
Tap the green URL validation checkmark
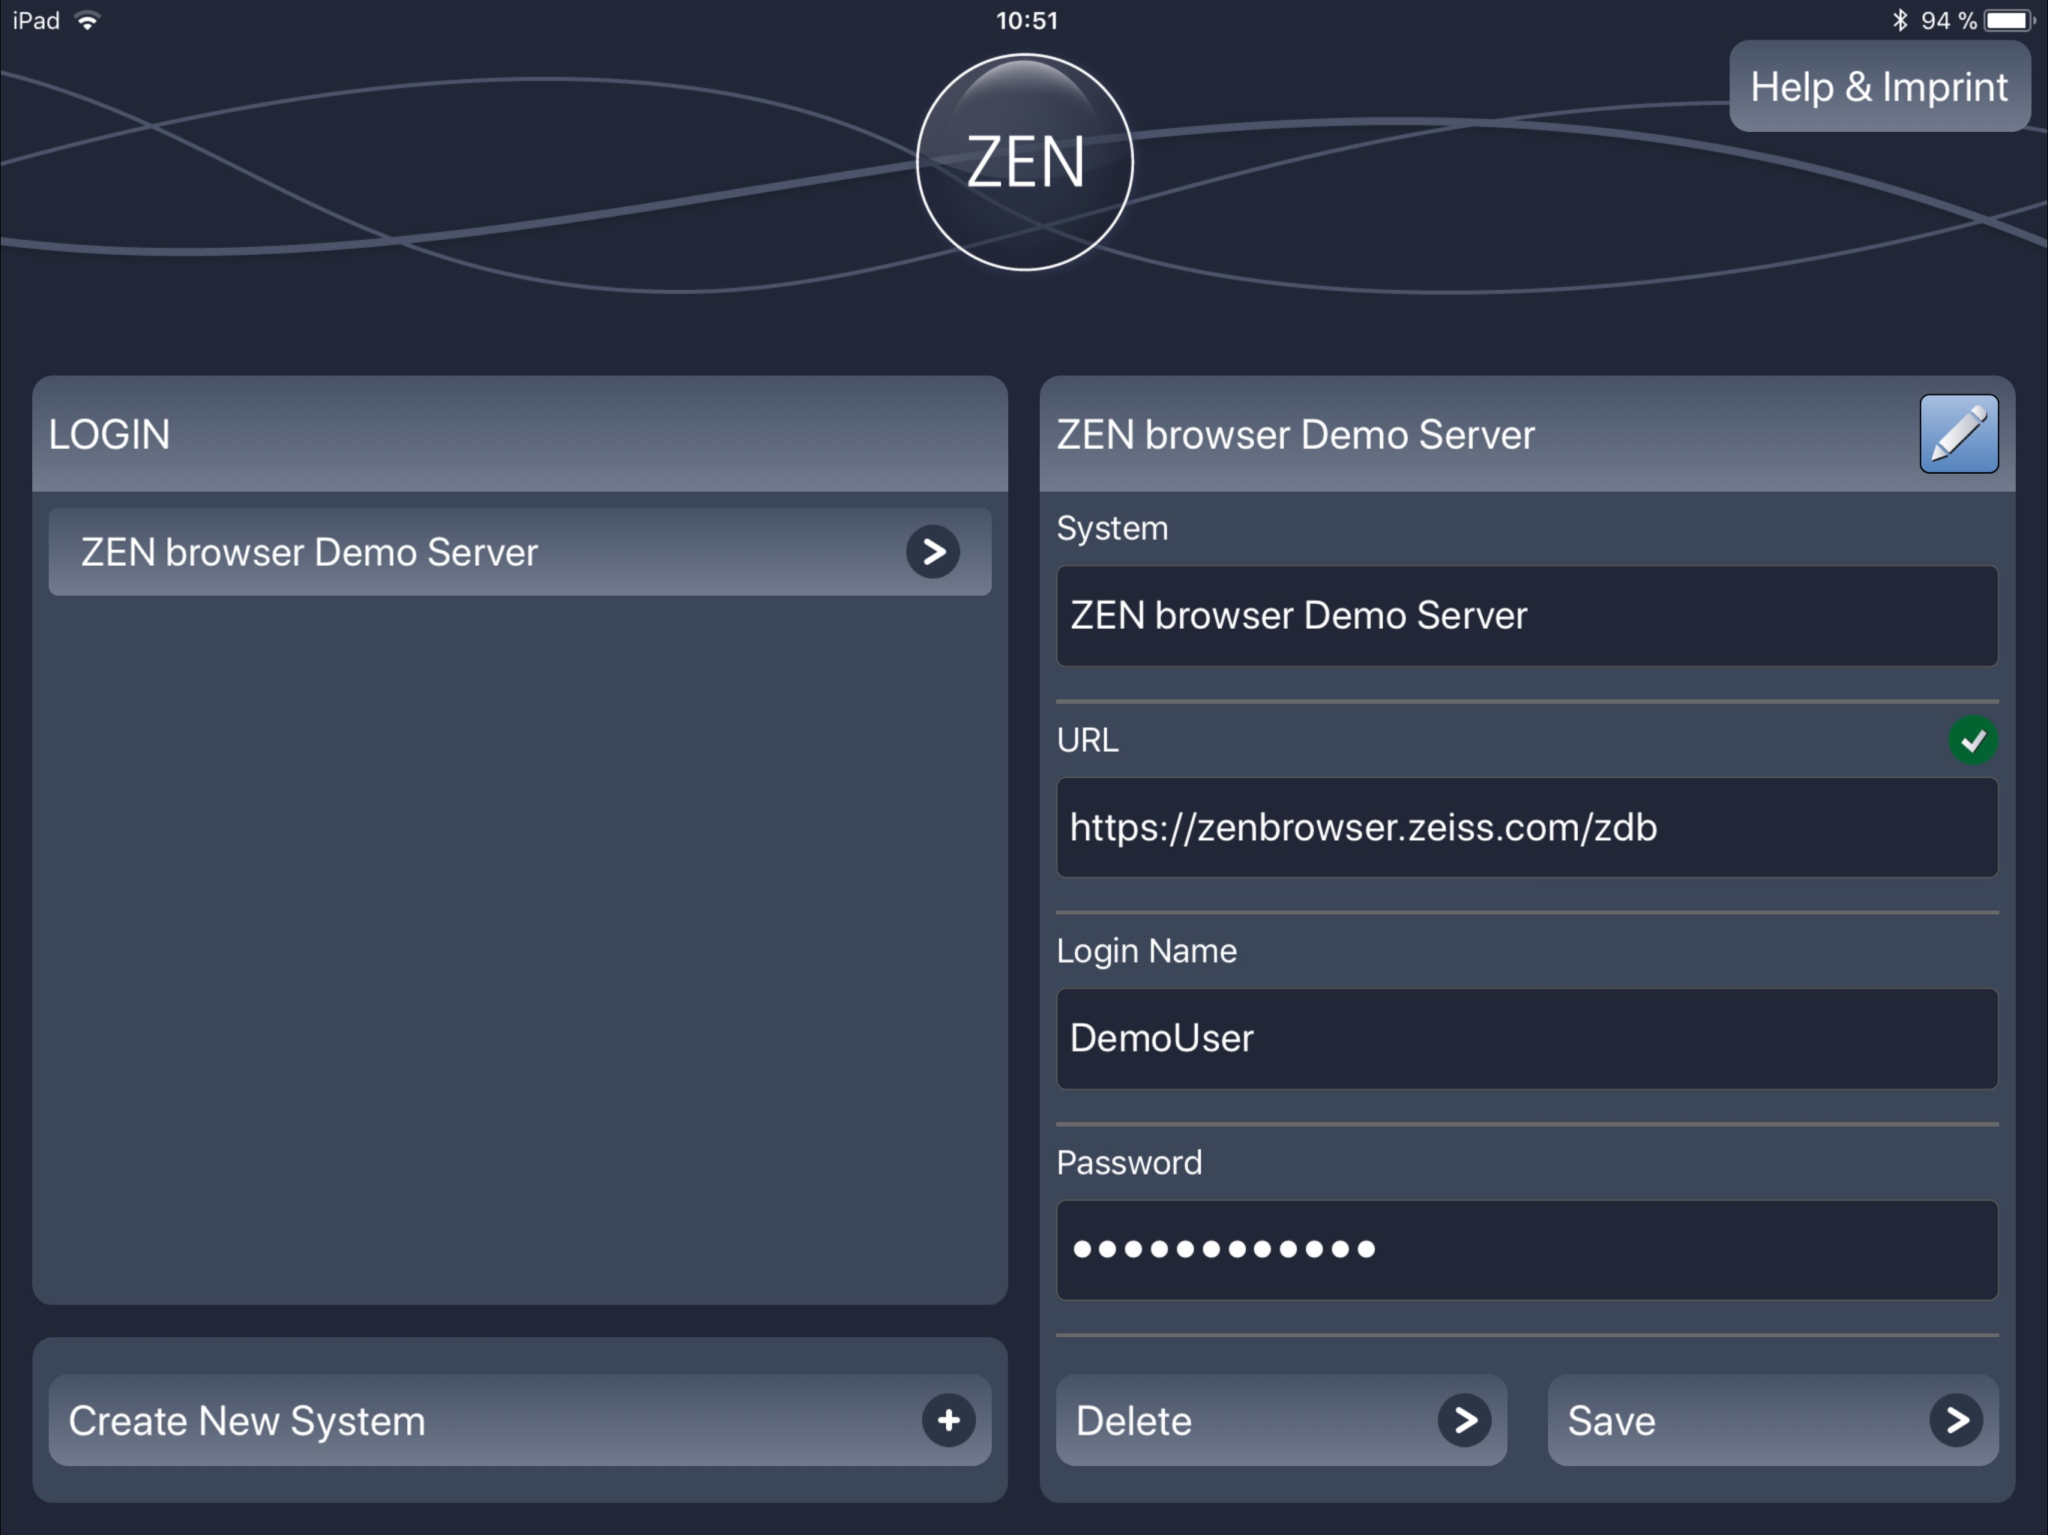[x=1972, y=740]
